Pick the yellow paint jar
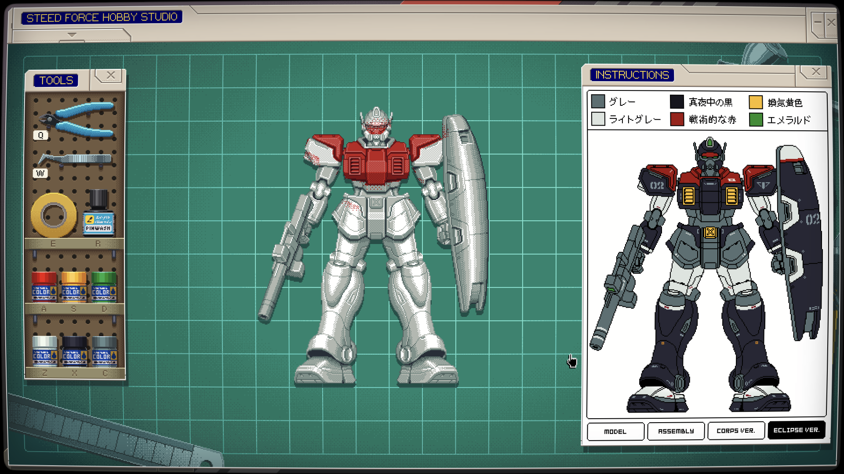 click(x=74, y=287)
